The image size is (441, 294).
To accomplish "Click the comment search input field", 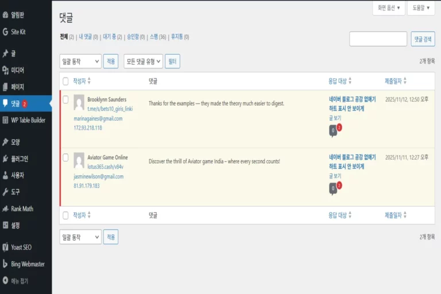I will pyautogui.click(x=378, y=39).
